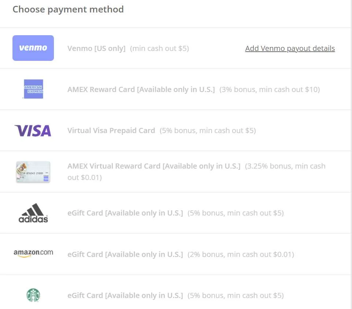Click the US only label beside Venmo
The width and height of the screenshot is (352, 309).
click(x=112, y=48)
